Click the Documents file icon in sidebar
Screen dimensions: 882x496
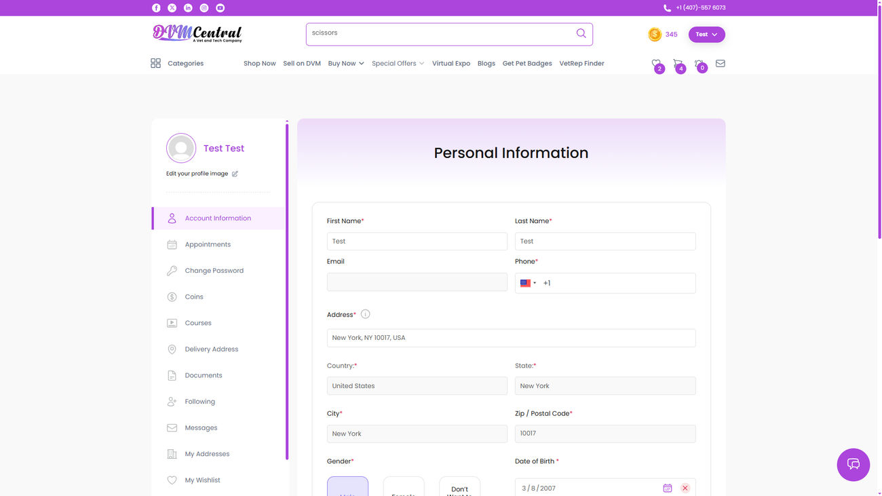[172, 376]
